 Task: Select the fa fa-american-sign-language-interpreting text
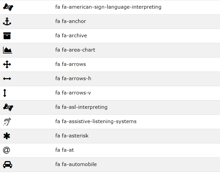[x=108, y=7]
